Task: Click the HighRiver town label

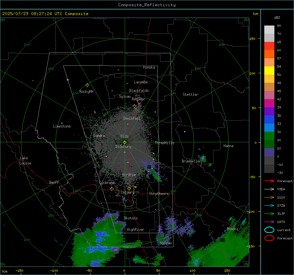Action: click(x=136, y=230)
